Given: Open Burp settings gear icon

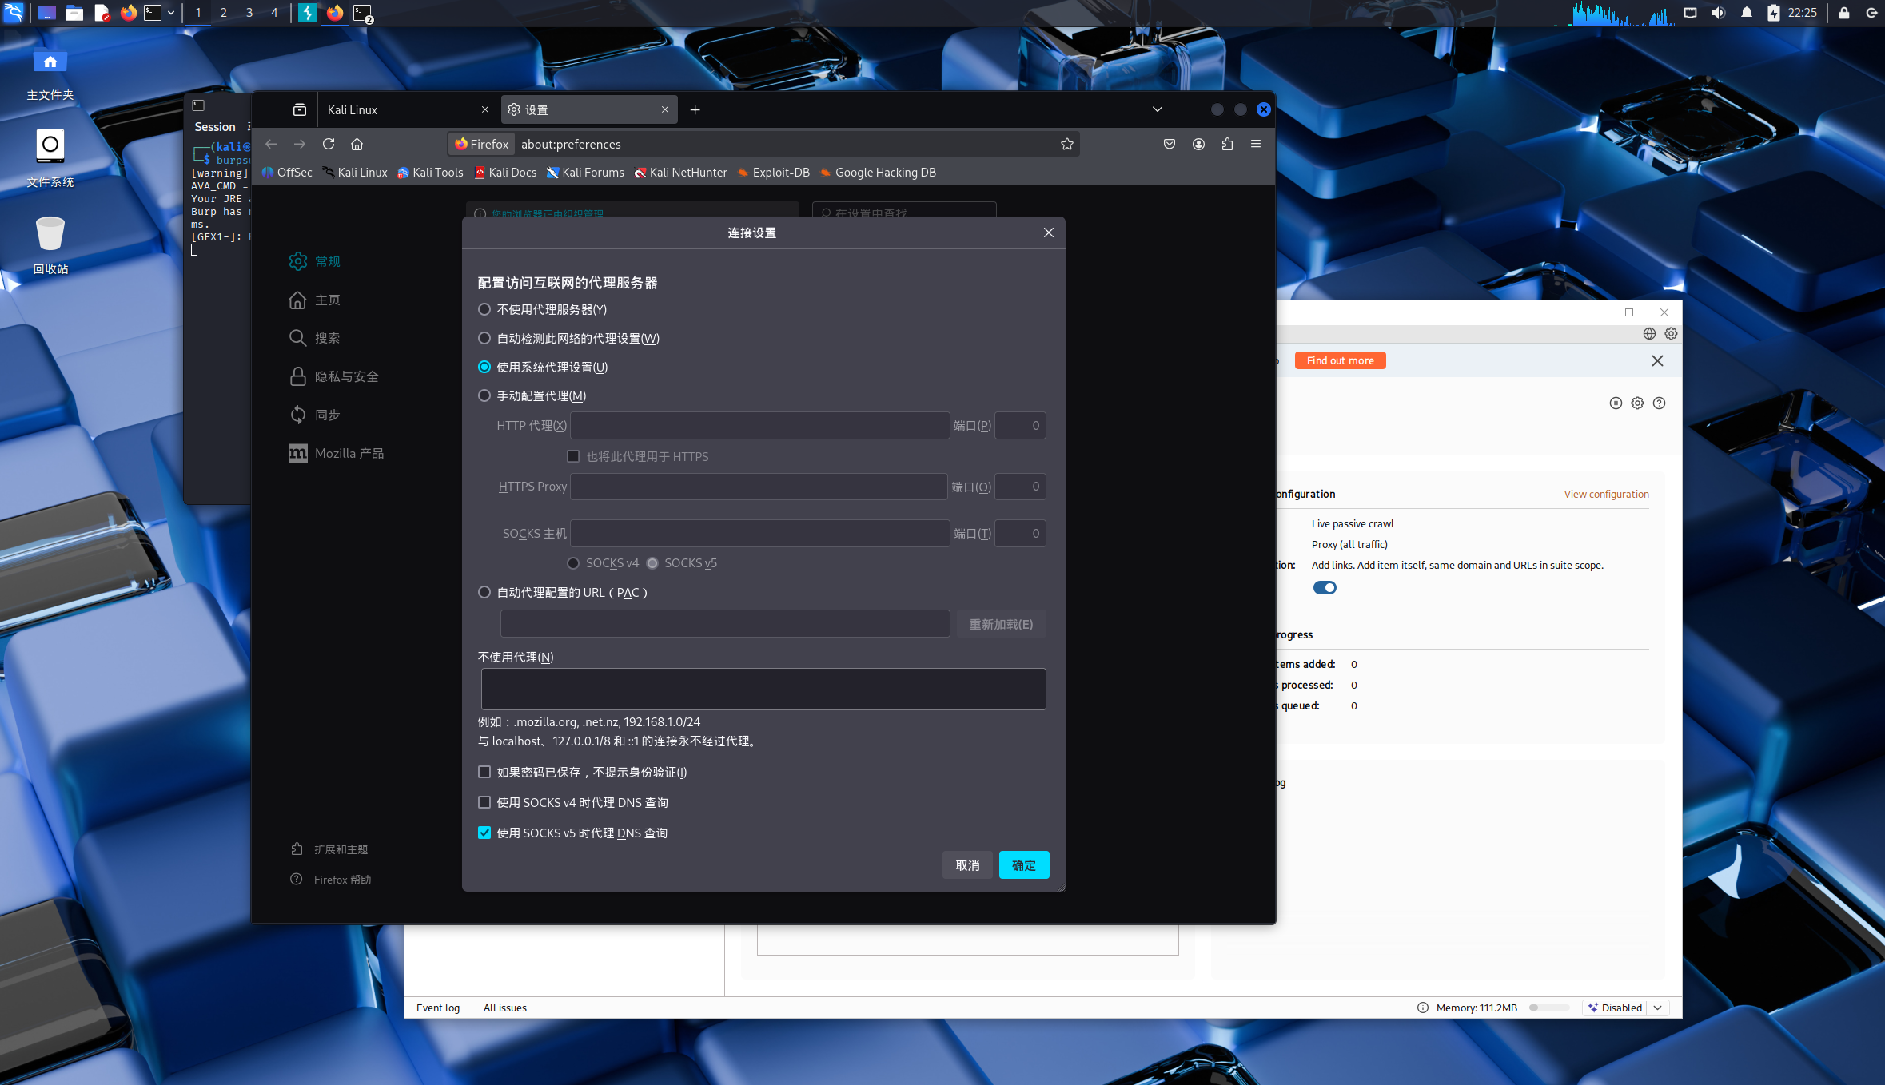Looking at the screenshot, I should pyautogui.click(x=1671, y=333).
